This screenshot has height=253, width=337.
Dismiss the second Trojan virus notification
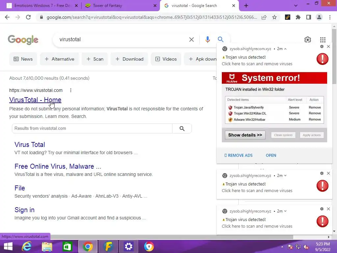328,173
